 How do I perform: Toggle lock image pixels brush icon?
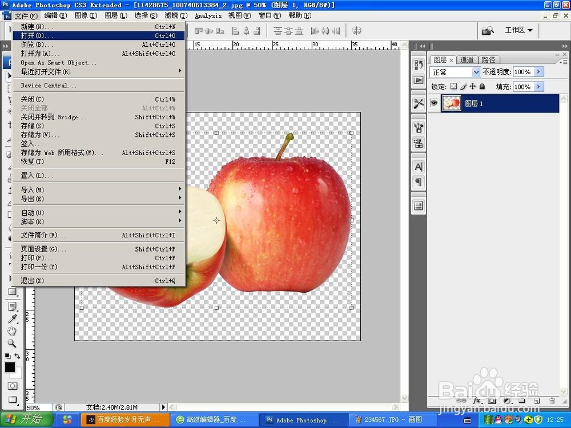[x=463, y=87]
